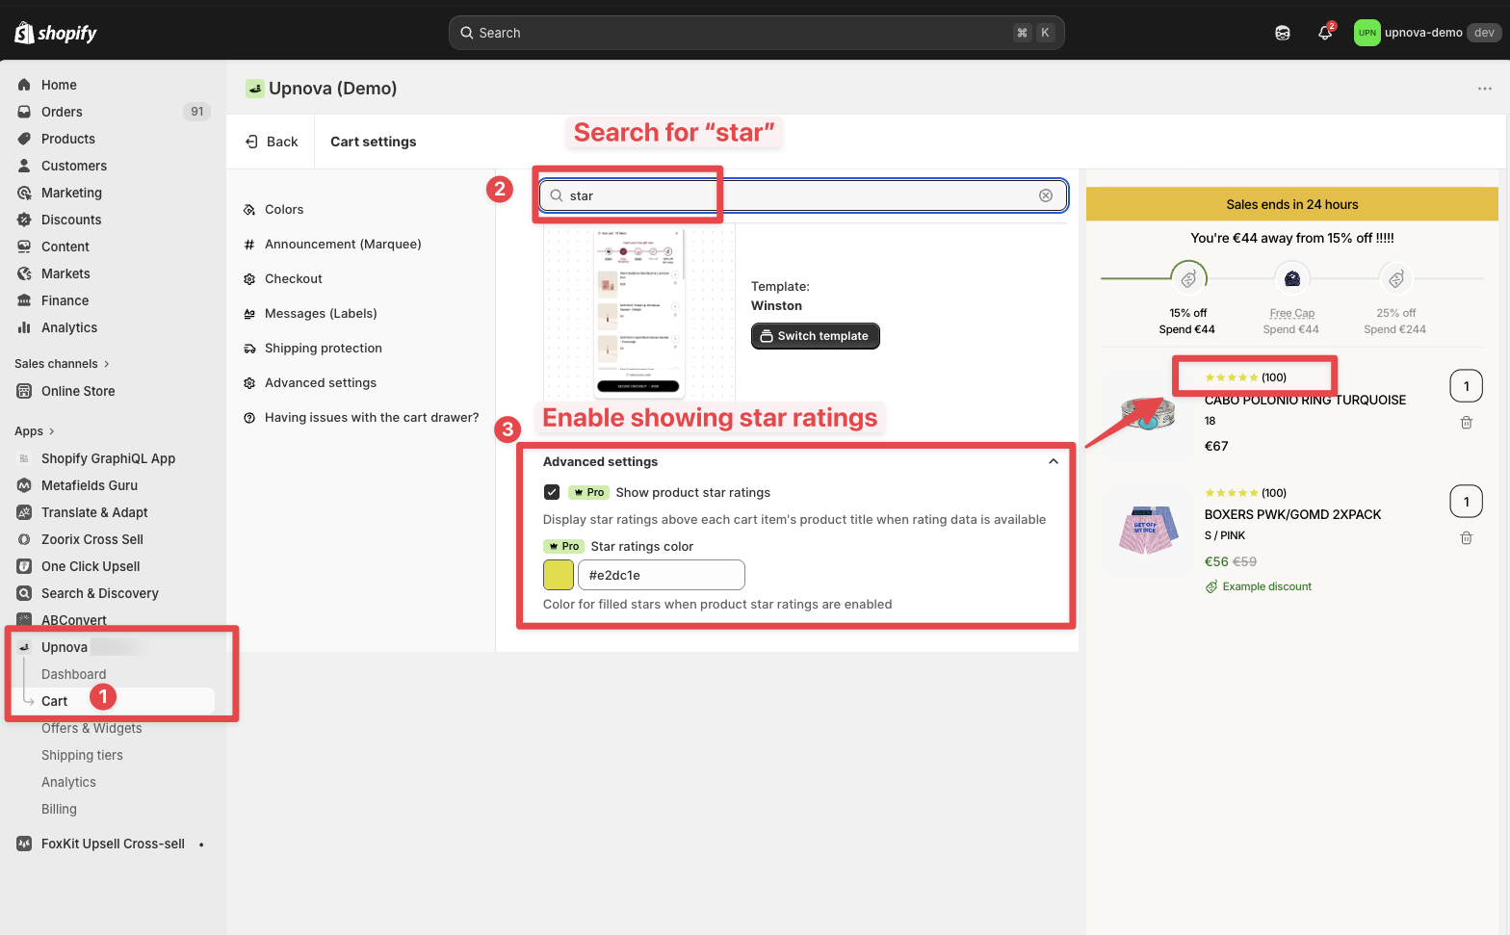Open ABConvert app in sidebar
This screenshot has height=935, width=1510.
coord(73,620)
